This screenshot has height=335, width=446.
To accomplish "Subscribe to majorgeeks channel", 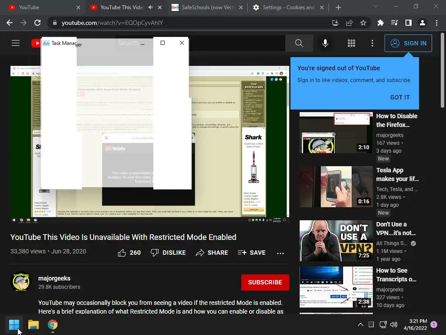I will 265,282.
